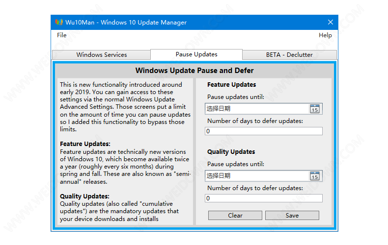Click the Save button

[292, 216]
